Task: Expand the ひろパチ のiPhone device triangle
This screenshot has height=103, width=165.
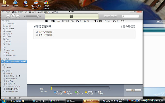Action: [x=2, y=61]
